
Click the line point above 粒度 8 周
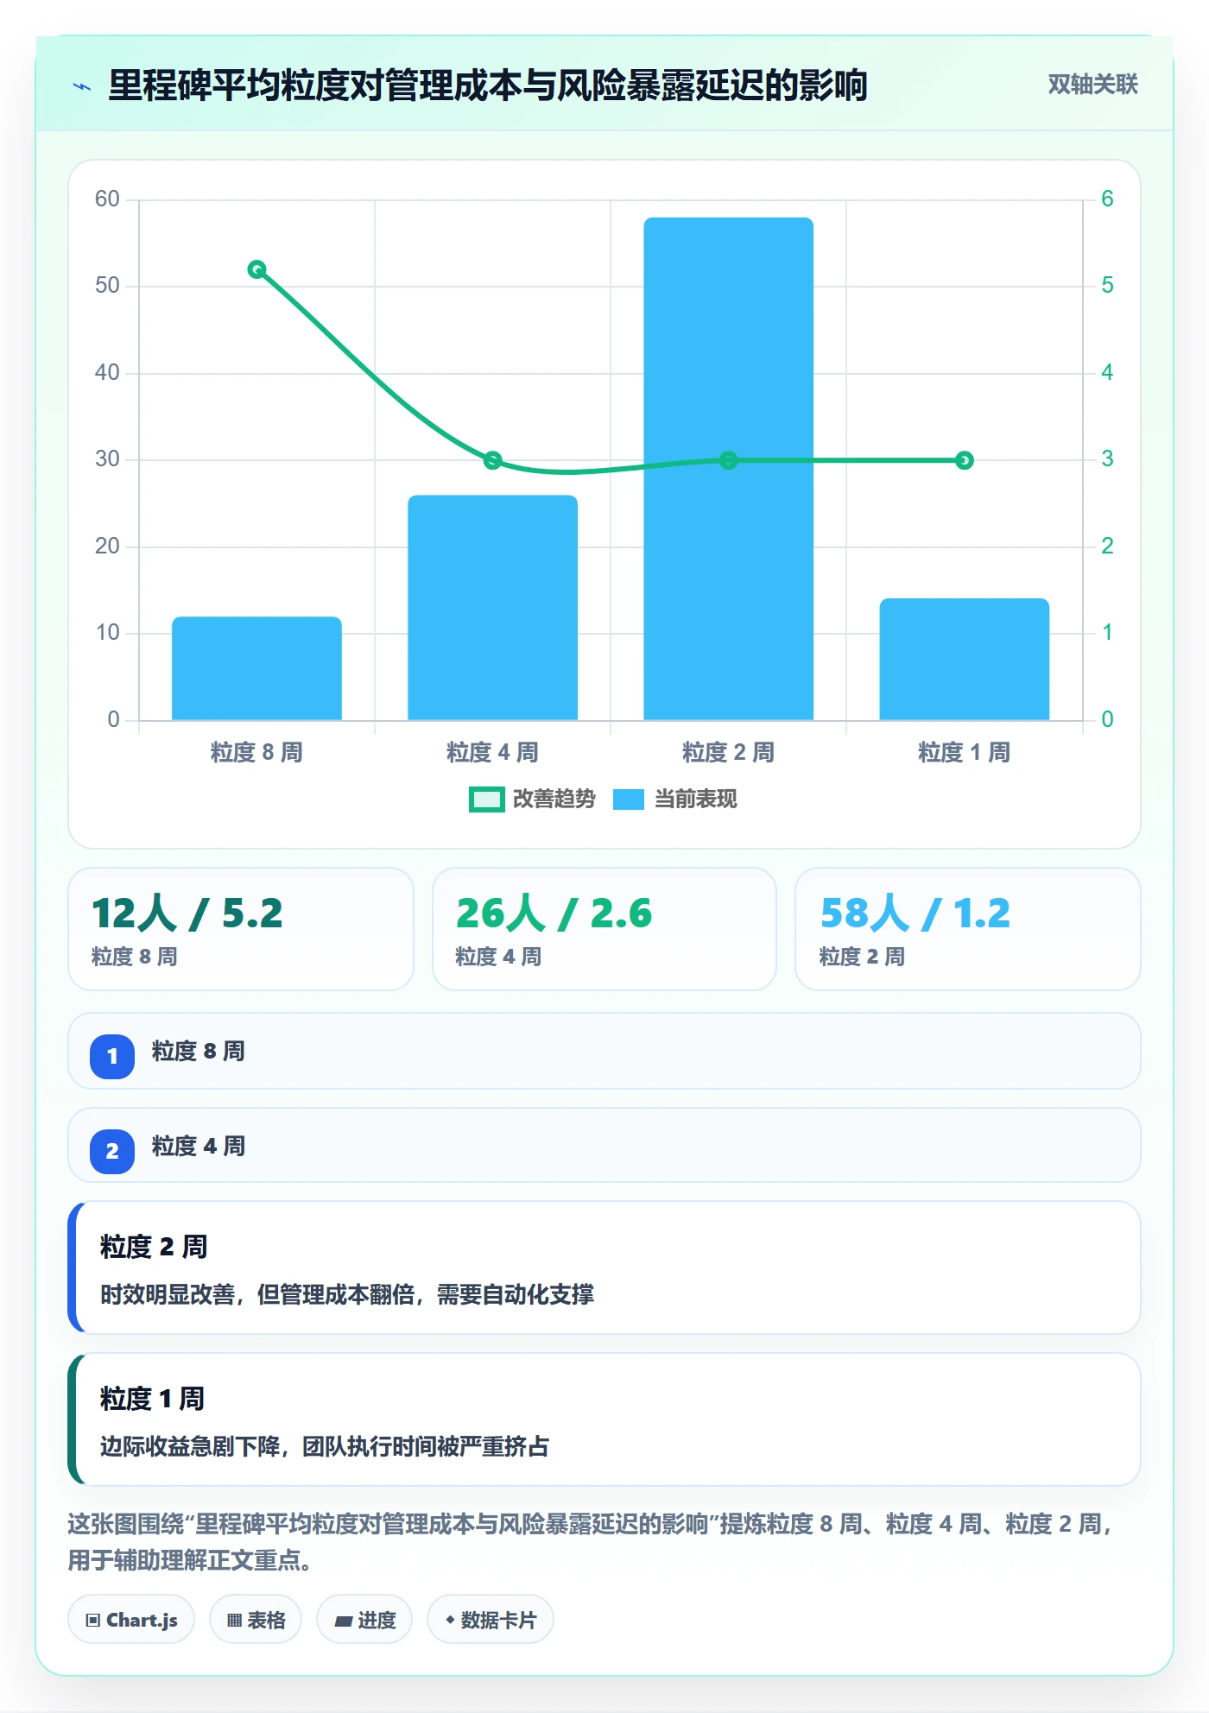pos(256,269)
